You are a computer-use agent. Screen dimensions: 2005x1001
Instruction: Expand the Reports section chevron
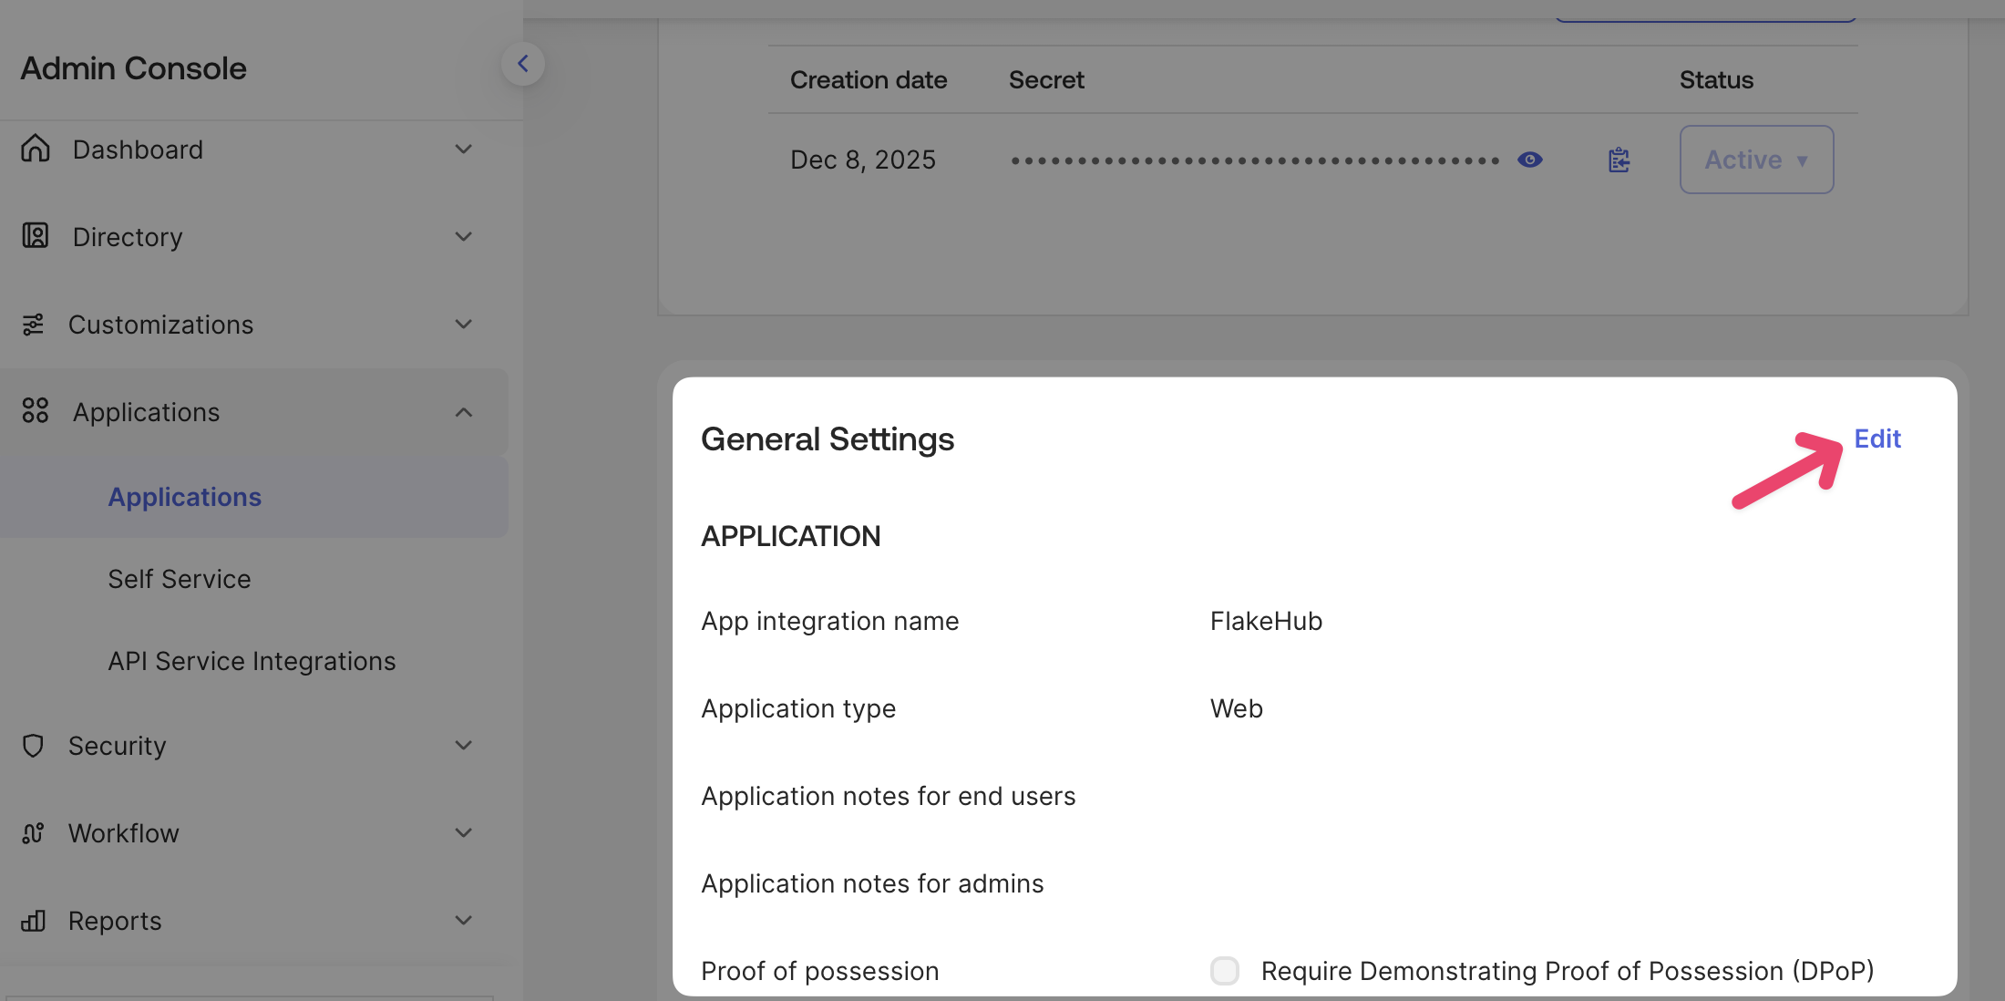click(465, 920)
